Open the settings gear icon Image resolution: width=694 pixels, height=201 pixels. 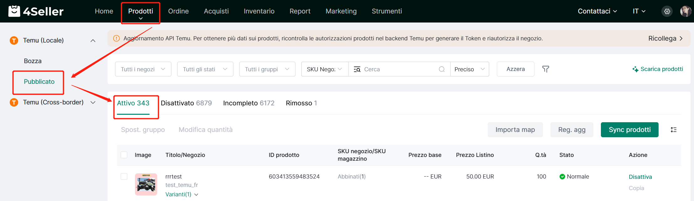pyautogui.click(x=667, y=11)
